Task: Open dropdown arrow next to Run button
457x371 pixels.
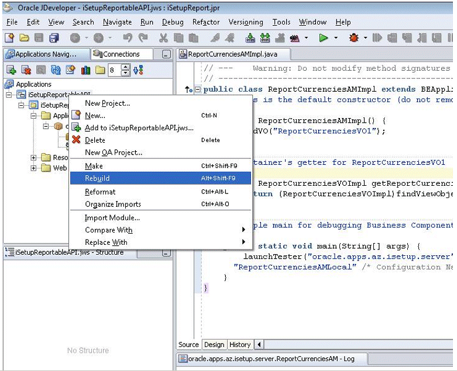Action: point(336,38)
